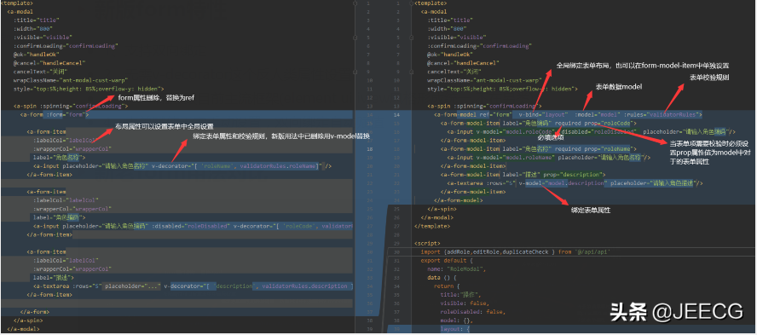Click :width="800" in right pane
The image size is (757, 335).
[x=447, y=28]
